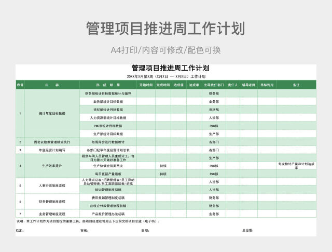Image resolution: width=332 pixels, height=252 pixels.
Task: Select cell PMC部统计目标数据
Action: pyautogui.click(x=108, y=126)
